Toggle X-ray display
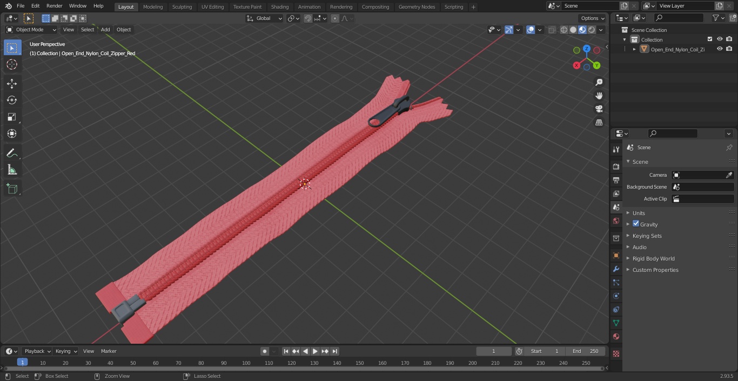Screen dimensions: 738x381 click(552, 30)
